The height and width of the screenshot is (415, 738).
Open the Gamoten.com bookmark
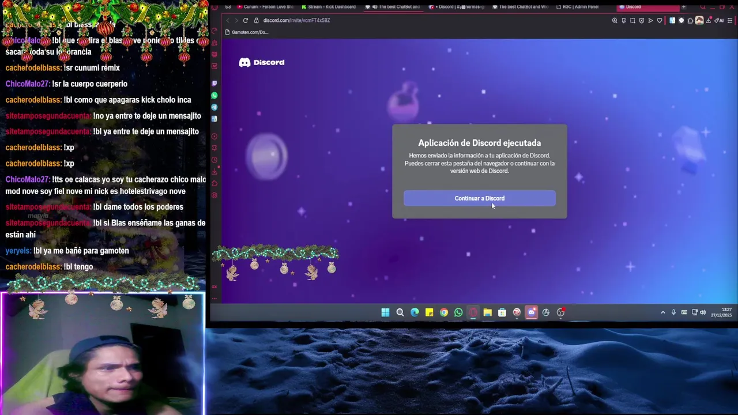click(x=247, y=32)
